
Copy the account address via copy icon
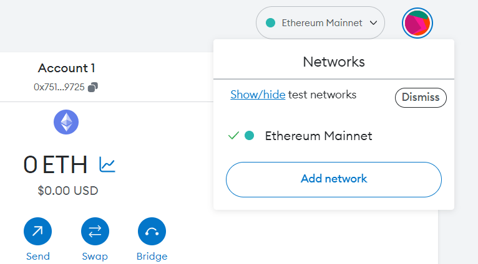tap(92, 87)
